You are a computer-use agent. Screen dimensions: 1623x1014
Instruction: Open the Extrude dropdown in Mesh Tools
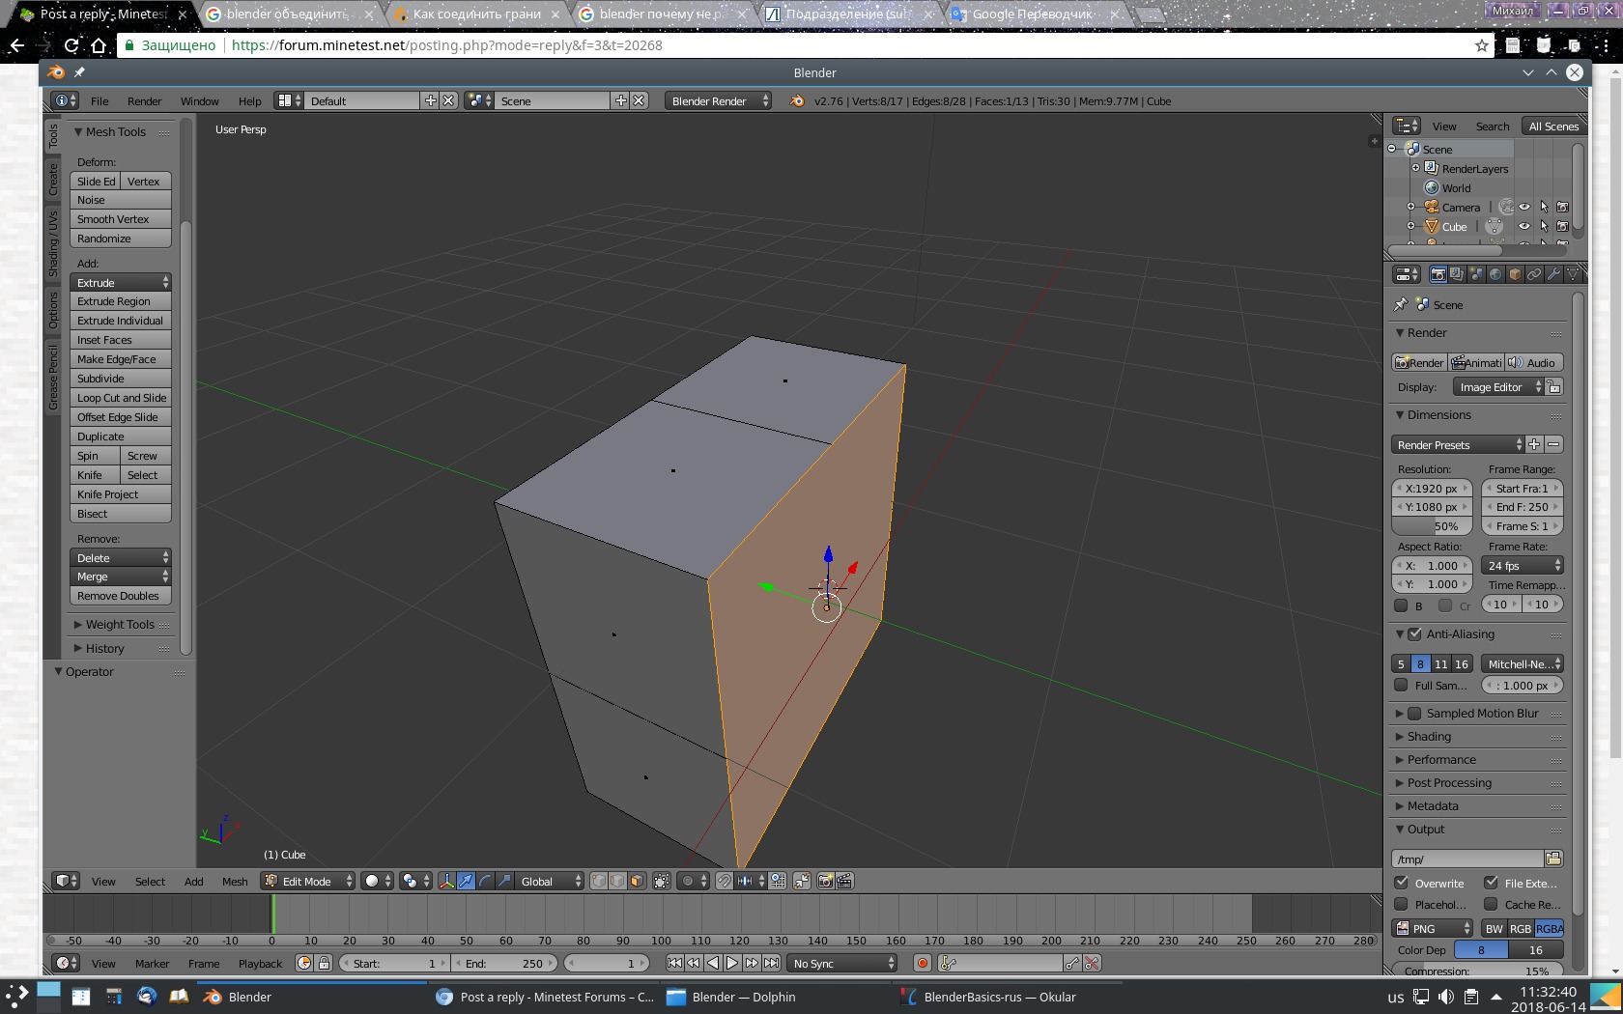[121, 282]
